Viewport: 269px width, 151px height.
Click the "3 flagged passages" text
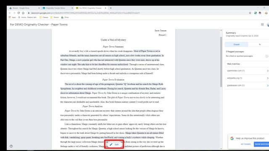[235, 52]
